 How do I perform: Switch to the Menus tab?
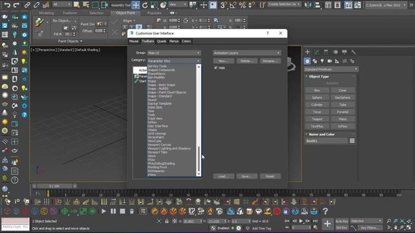coord(174,41)
